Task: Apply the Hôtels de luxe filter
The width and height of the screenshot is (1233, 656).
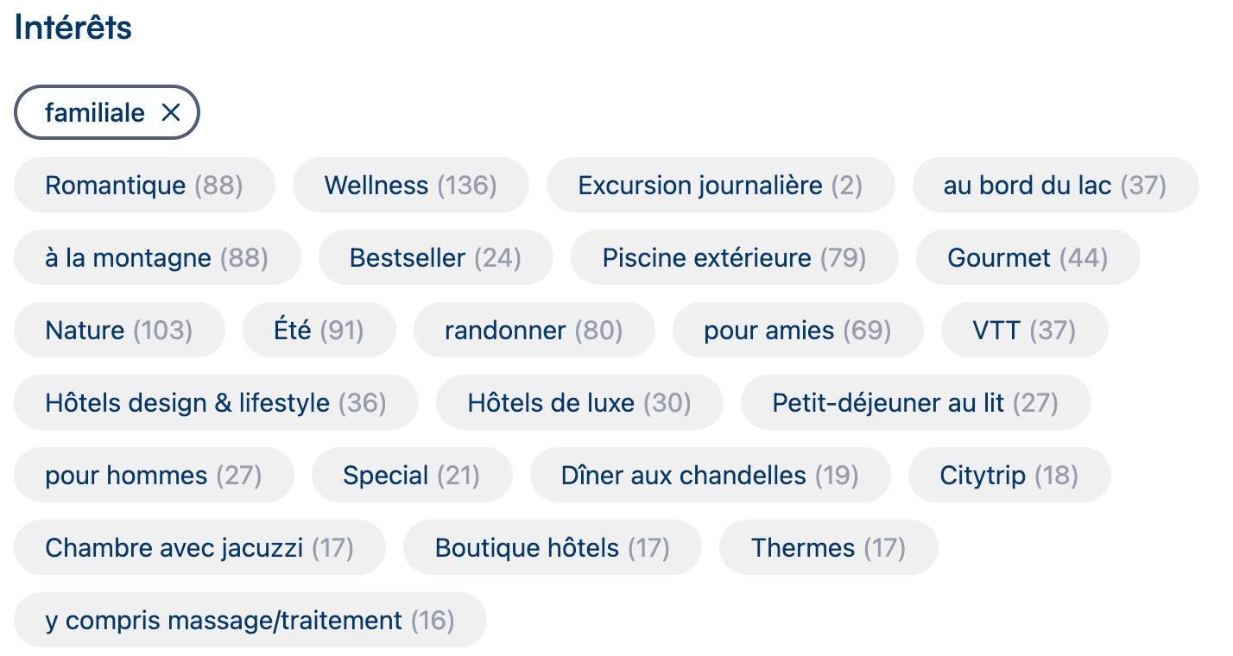Action: (x=579, y=402)
